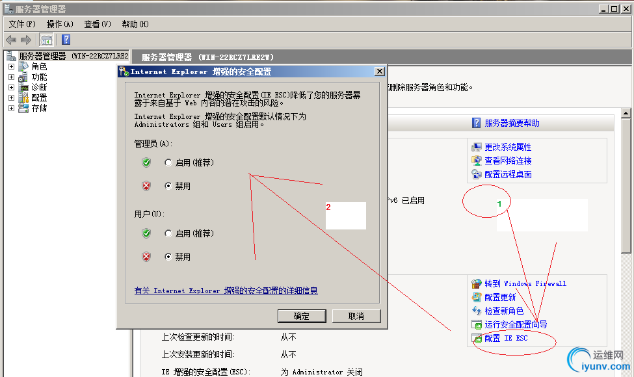Click the 配置远程桌面 link
Viewport: 634px width, 377px height.
[508, 175]
